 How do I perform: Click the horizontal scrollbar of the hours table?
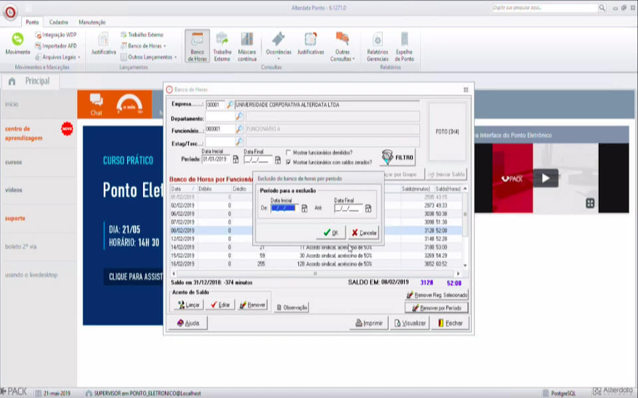[x=316, y=274]
